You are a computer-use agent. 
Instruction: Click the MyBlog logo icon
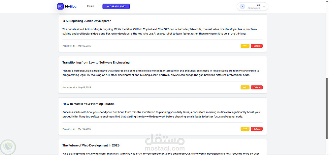click(x=60, y=6)
